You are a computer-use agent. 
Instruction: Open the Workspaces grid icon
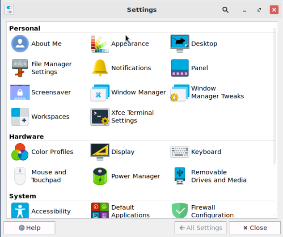point(20,117)
